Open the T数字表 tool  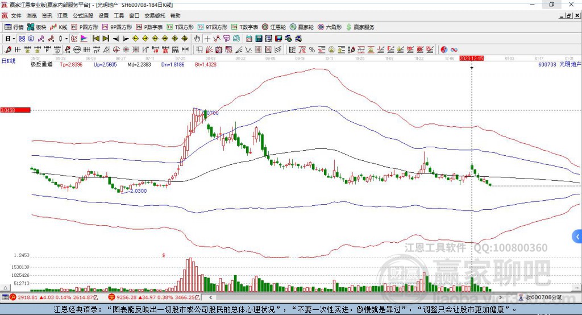[244, 27]
